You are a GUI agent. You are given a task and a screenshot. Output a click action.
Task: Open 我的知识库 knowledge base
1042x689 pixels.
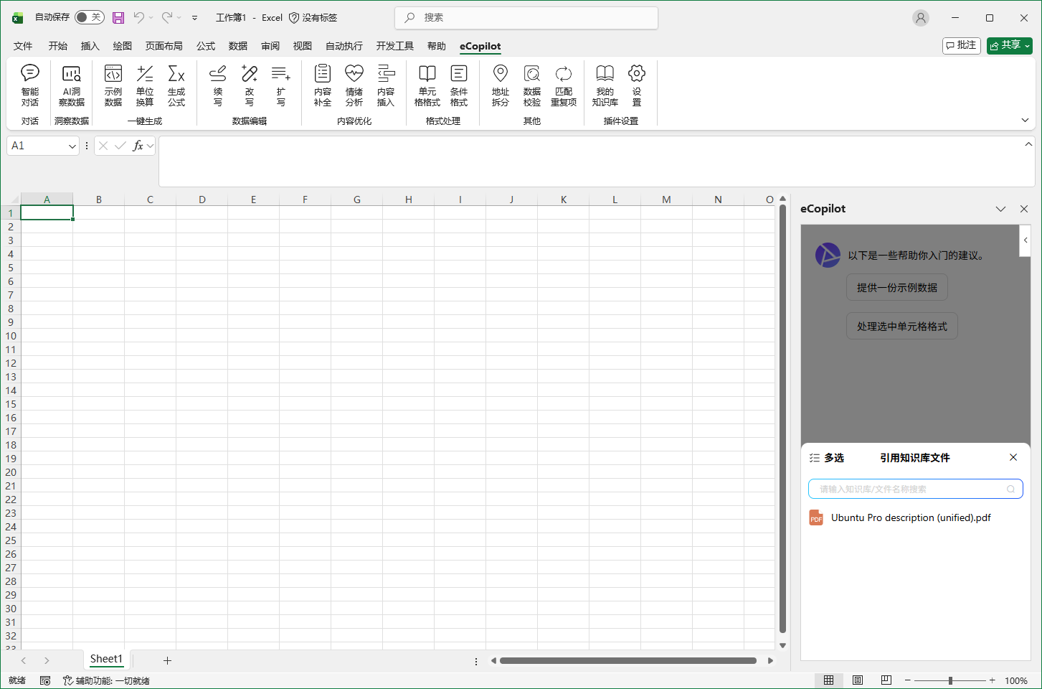(x=605, y=85)
